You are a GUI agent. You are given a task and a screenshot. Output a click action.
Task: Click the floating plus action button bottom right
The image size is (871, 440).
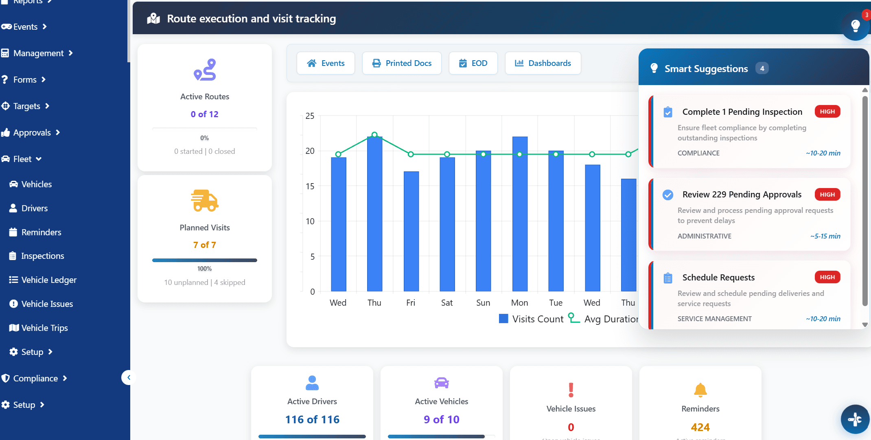coord(855,419)
